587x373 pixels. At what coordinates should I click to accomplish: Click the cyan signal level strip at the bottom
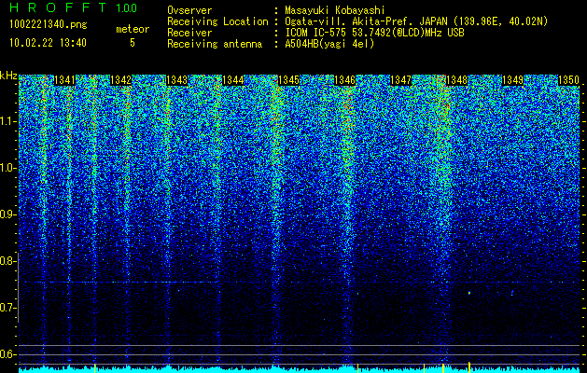tap(300, 370)
